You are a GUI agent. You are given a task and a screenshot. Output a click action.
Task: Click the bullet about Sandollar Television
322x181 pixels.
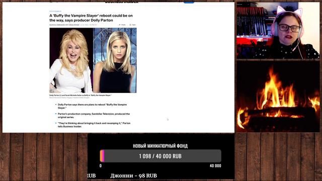[94, 115]
